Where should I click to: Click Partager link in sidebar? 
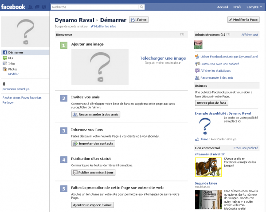(x=8, y=102)
